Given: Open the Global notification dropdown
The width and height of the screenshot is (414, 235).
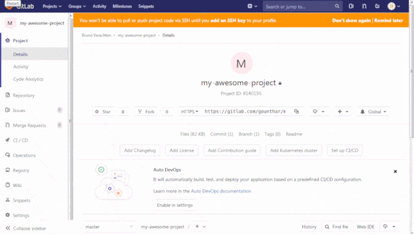Looking at the screenshot, I should (x=373, y=111).
